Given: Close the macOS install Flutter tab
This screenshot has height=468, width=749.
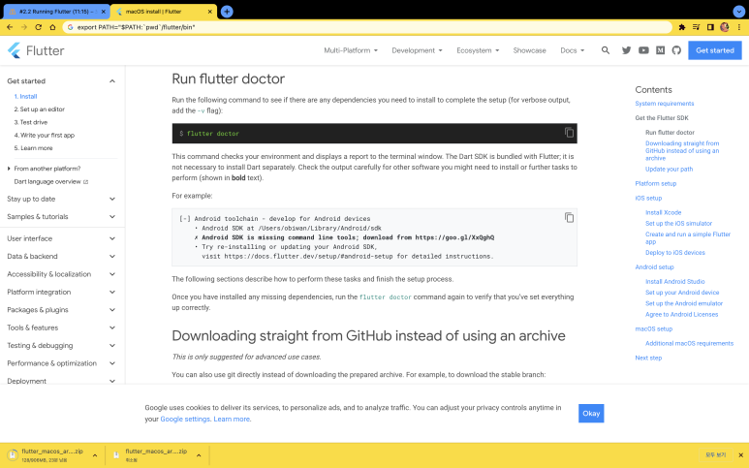Looking at the screenshot, I should (209, 12).
